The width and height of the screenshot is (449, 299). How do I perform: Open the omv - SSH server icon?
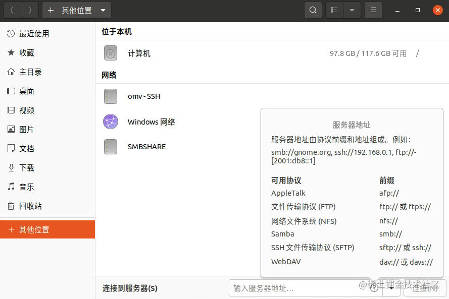[x=110, y=96]
